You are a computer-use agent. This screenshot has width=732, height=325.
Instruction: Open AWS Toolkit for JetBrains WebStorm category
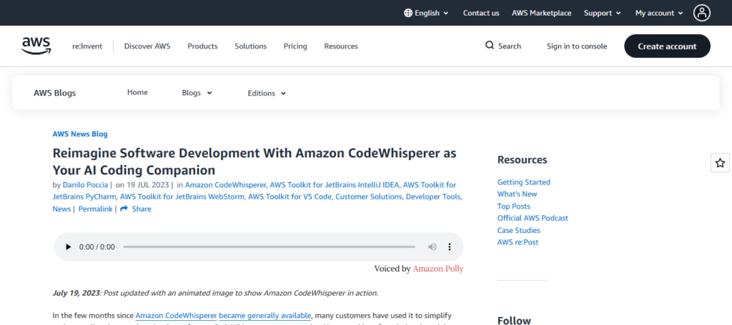(182, 196)
